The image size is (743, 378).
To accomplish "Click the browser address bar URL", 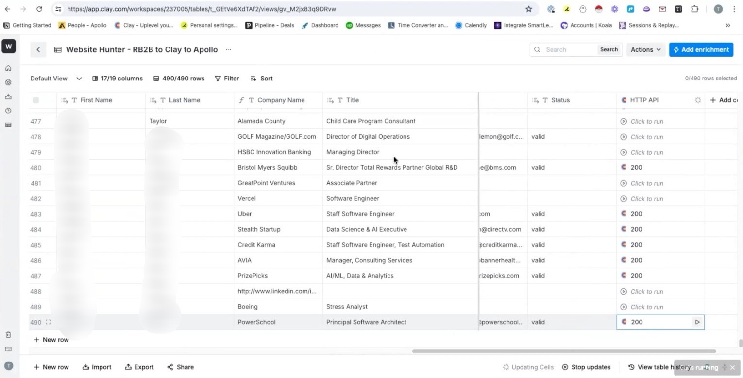I will (x=201, y=9).
